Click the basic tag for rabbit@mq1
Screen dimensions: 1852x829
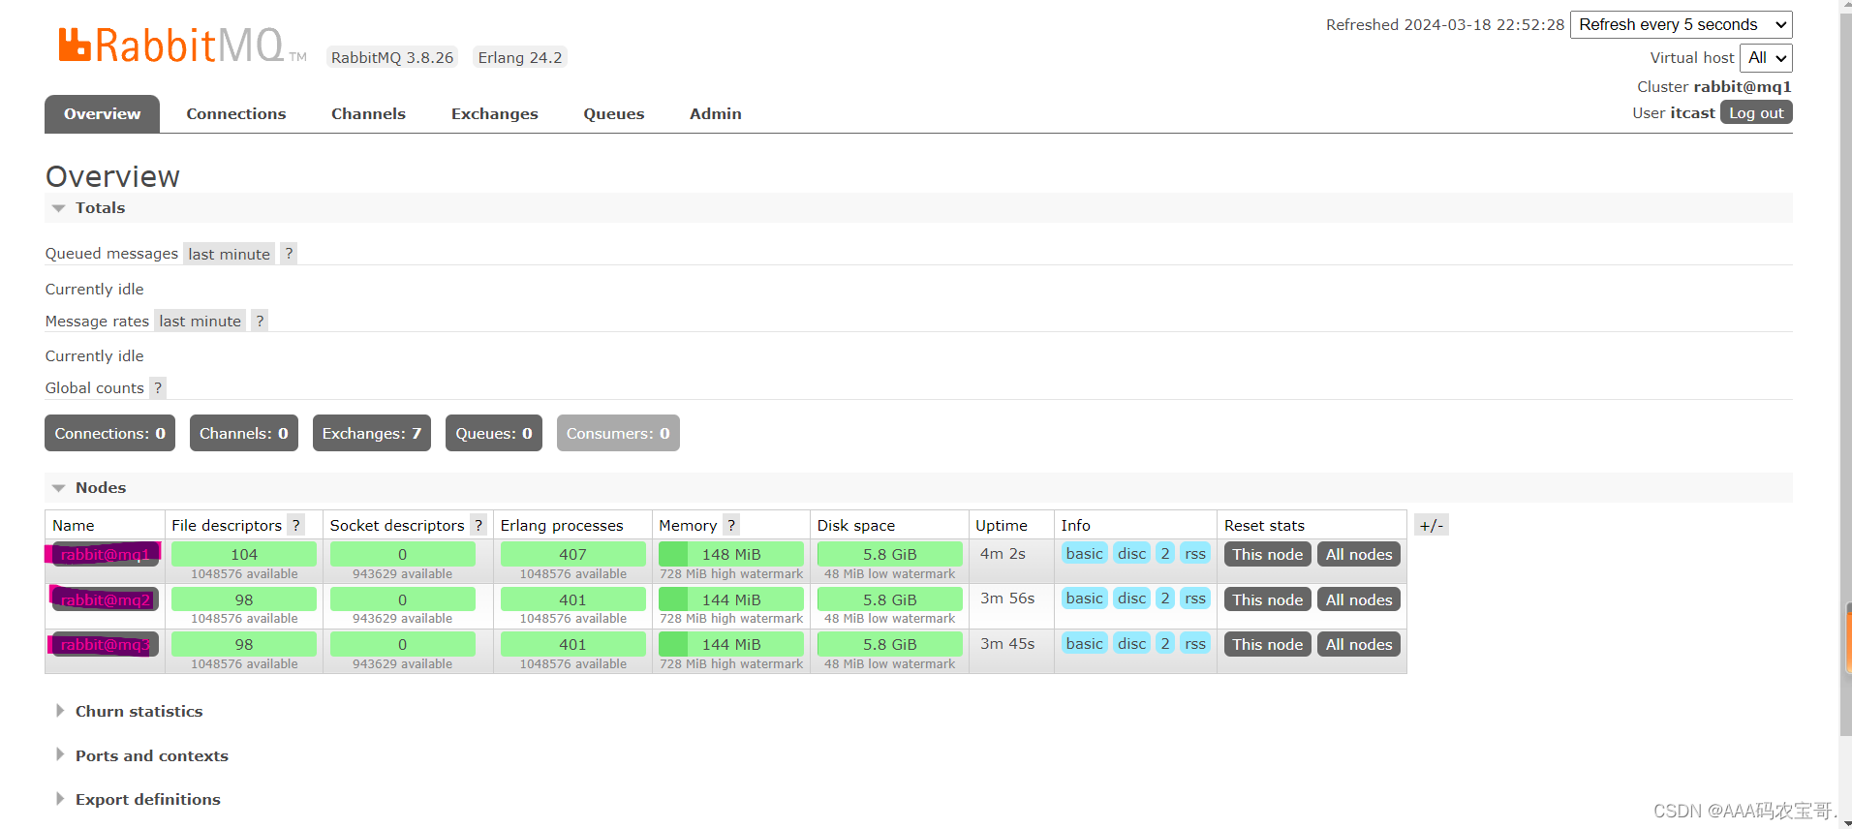click(x=1085, y=553)
